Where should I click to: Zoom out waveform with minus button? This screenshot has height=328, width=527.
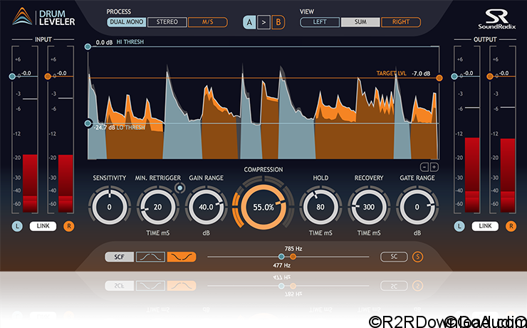[424, 167]
